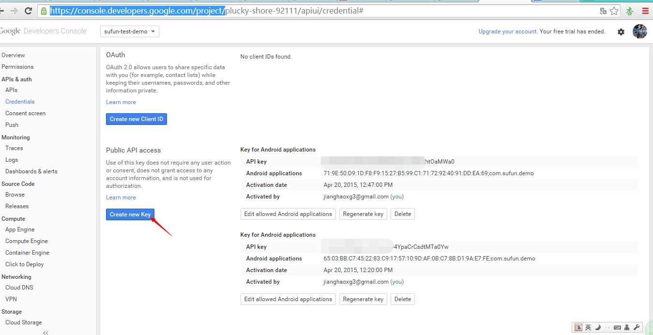Screen dimensions: 653x335
Task: Expand the Networking section
Action: click(16, 277)
